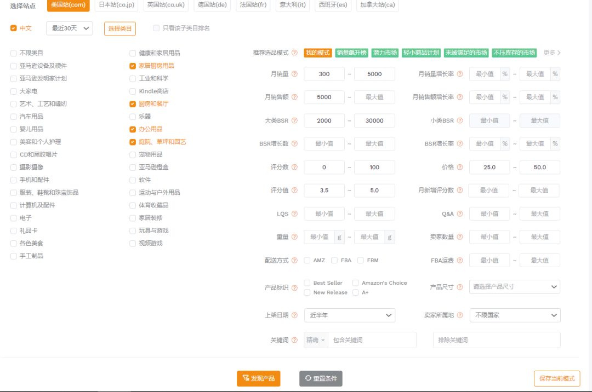Click help icon next to 月销量增长率

pyautogui.click(x=460, y=74)
